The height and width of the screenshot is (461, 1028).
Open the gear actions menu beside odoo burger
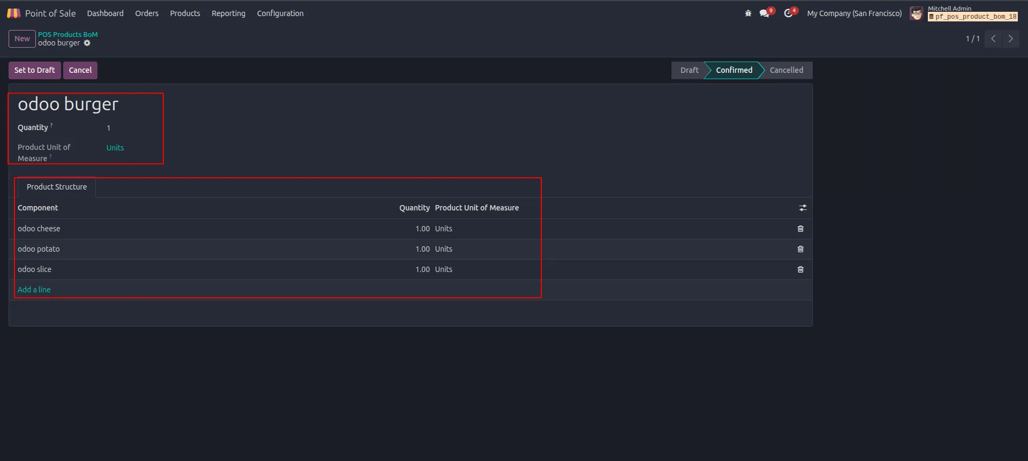coord(87,43)
